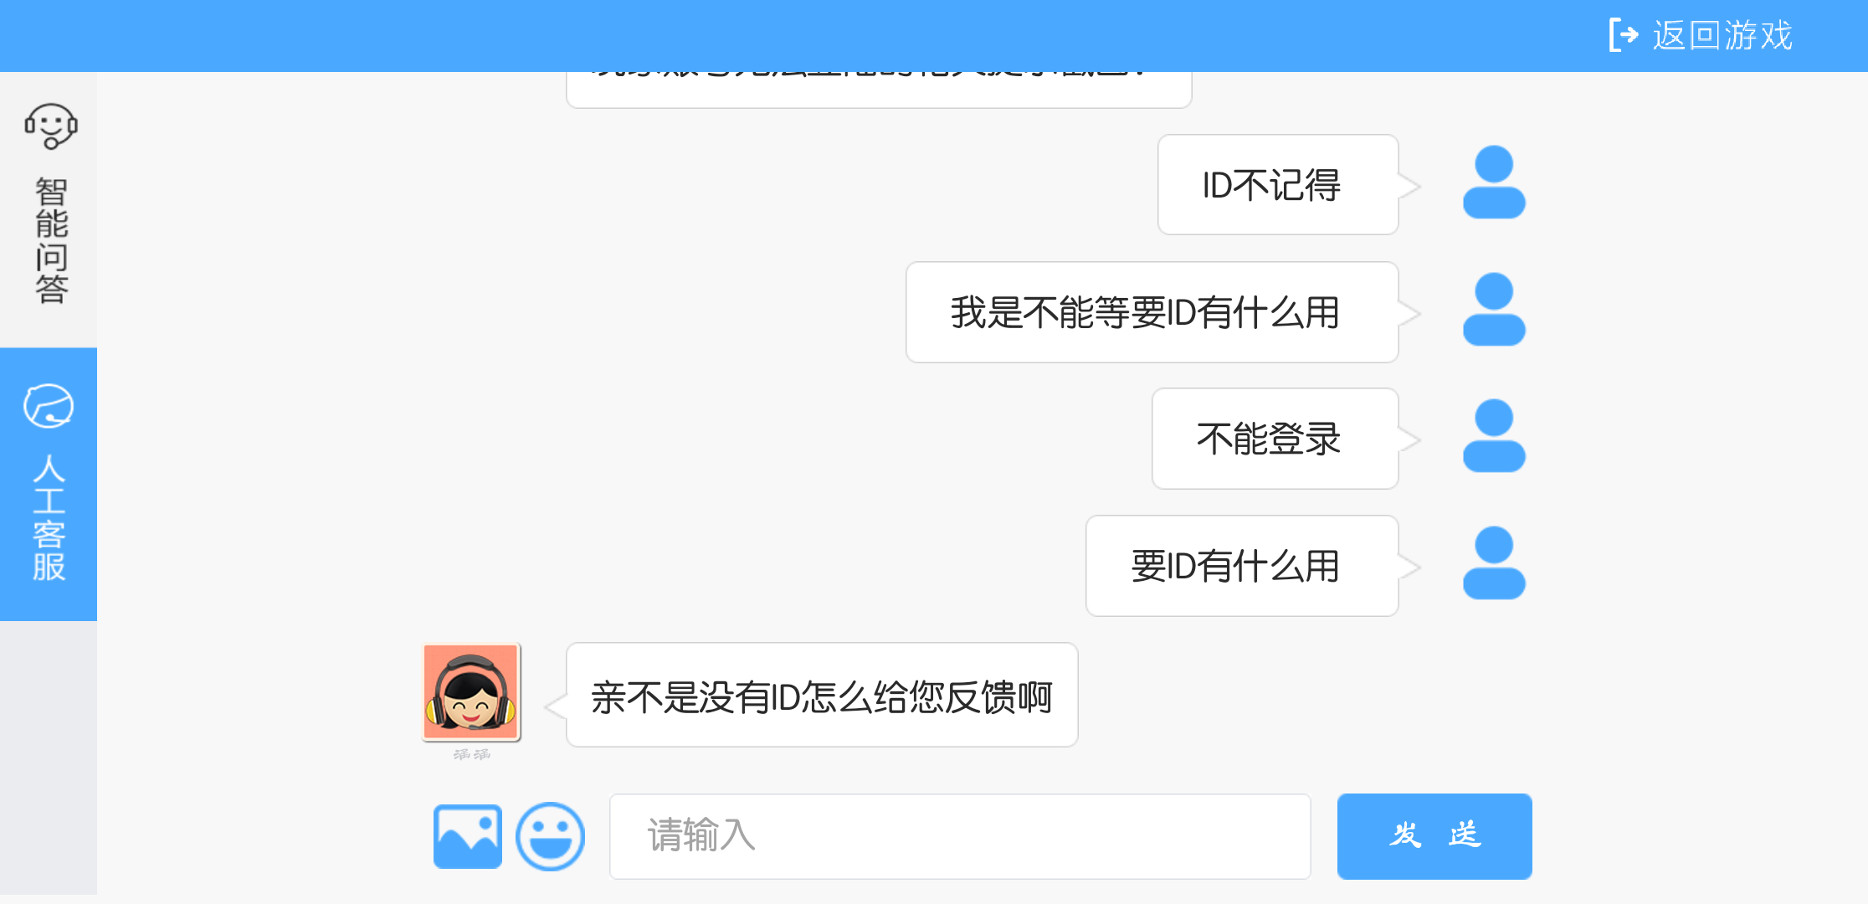Viewport: 1868px width, 904px height.
Task: Focus the 请输入 message input field
Action: (x=960, y=836)
